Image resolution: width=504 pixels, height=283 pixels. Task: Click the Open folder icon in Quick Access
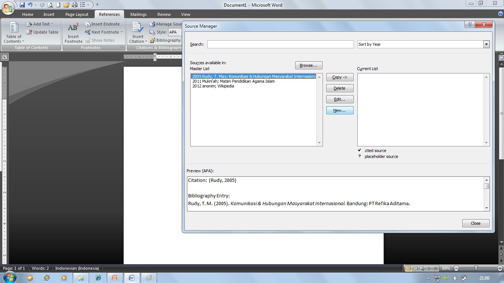coord(66,5)
